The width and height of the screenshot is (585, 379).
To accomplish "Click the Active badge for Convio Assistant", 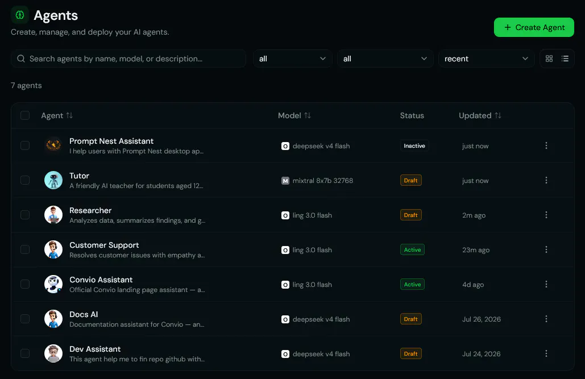I will 412,284.
